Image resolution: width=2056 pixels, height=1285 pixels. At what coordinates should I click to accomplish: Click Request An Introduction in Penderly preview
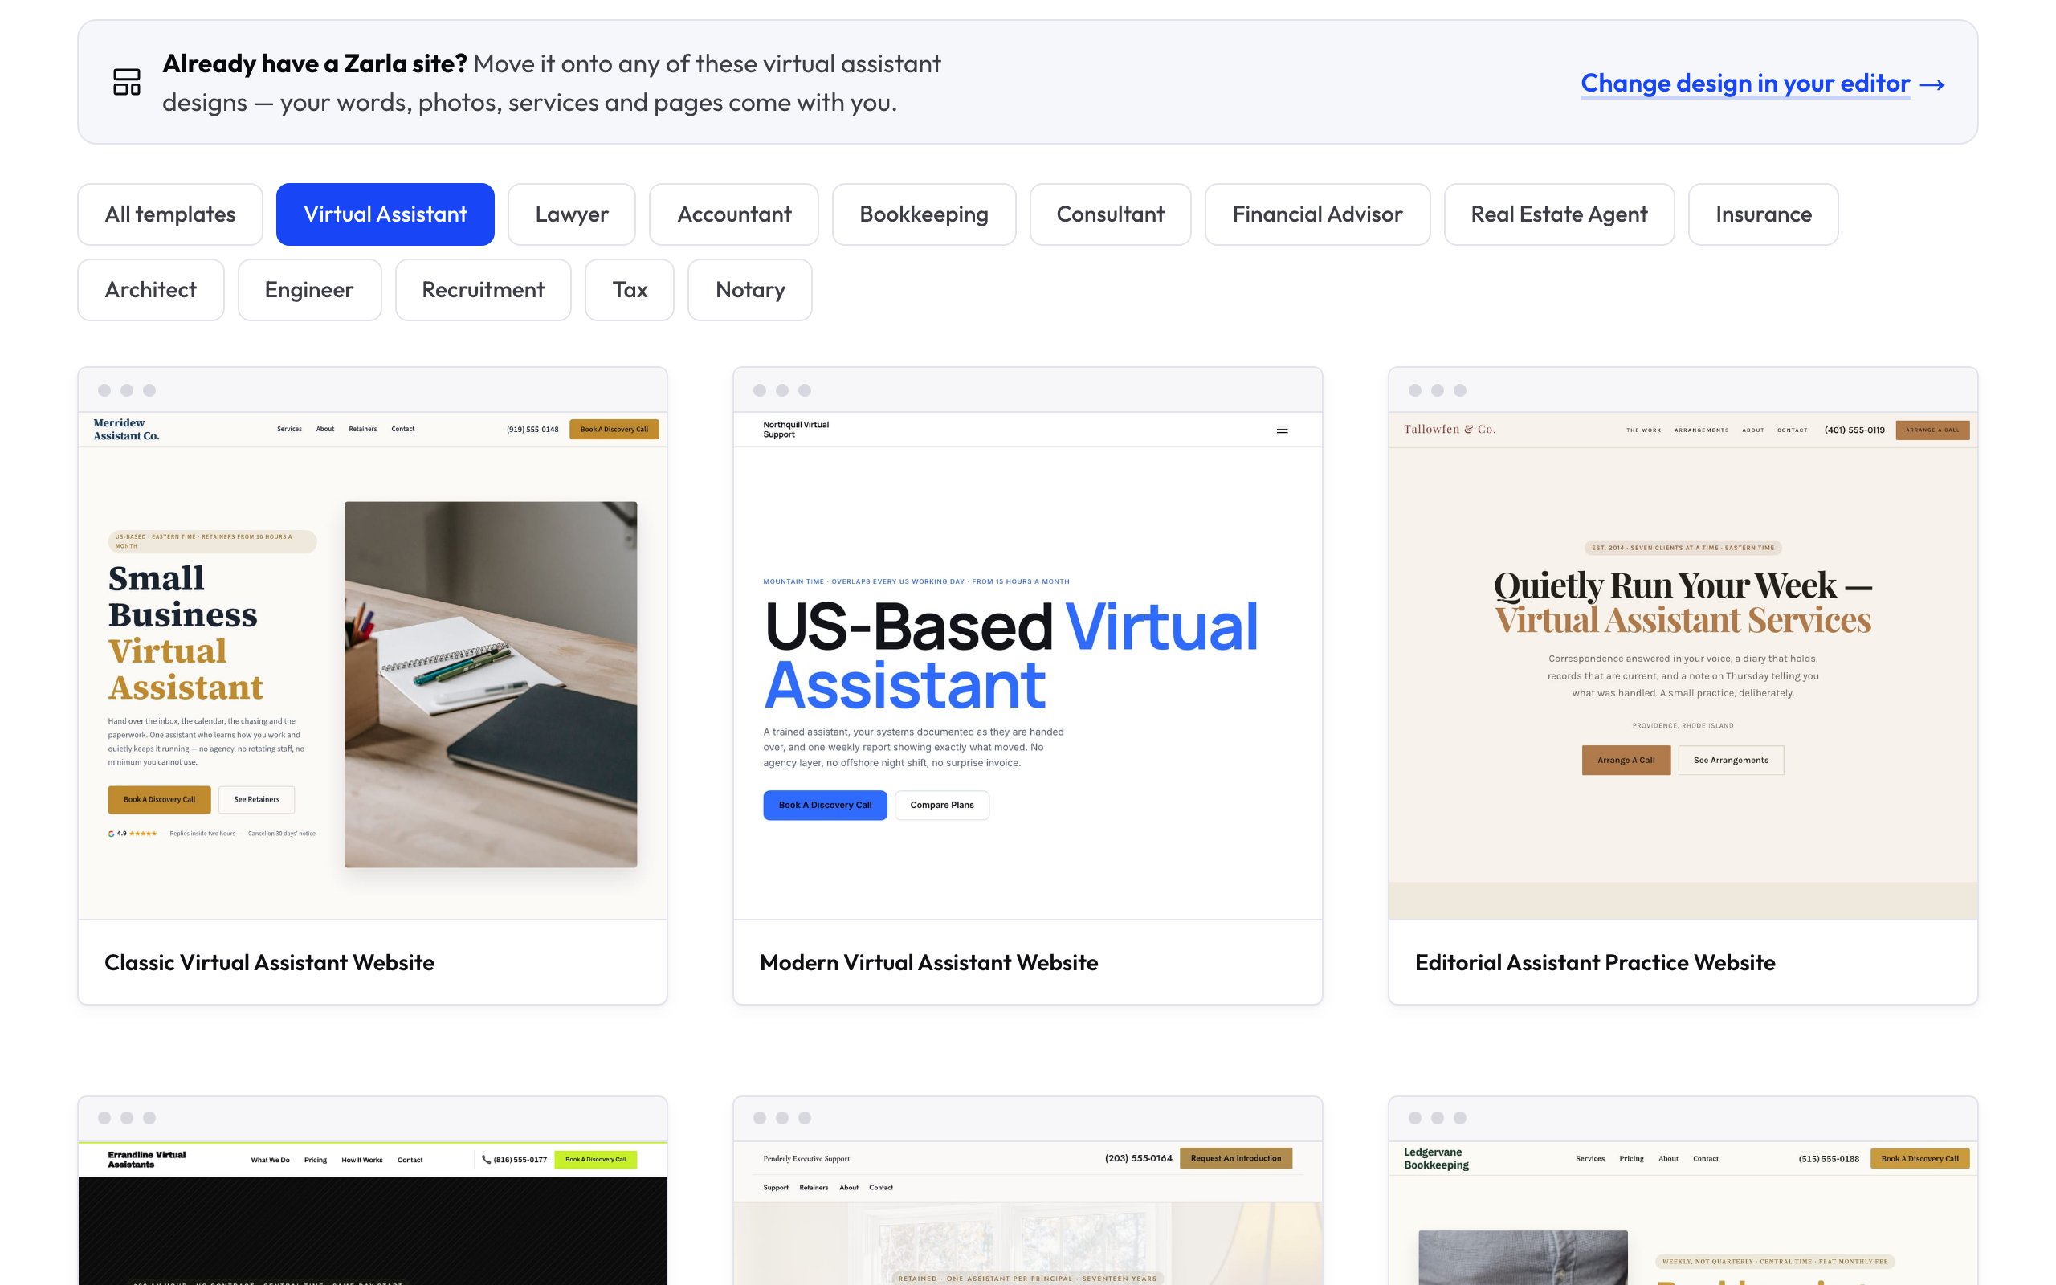(x=1235, y=1158)
